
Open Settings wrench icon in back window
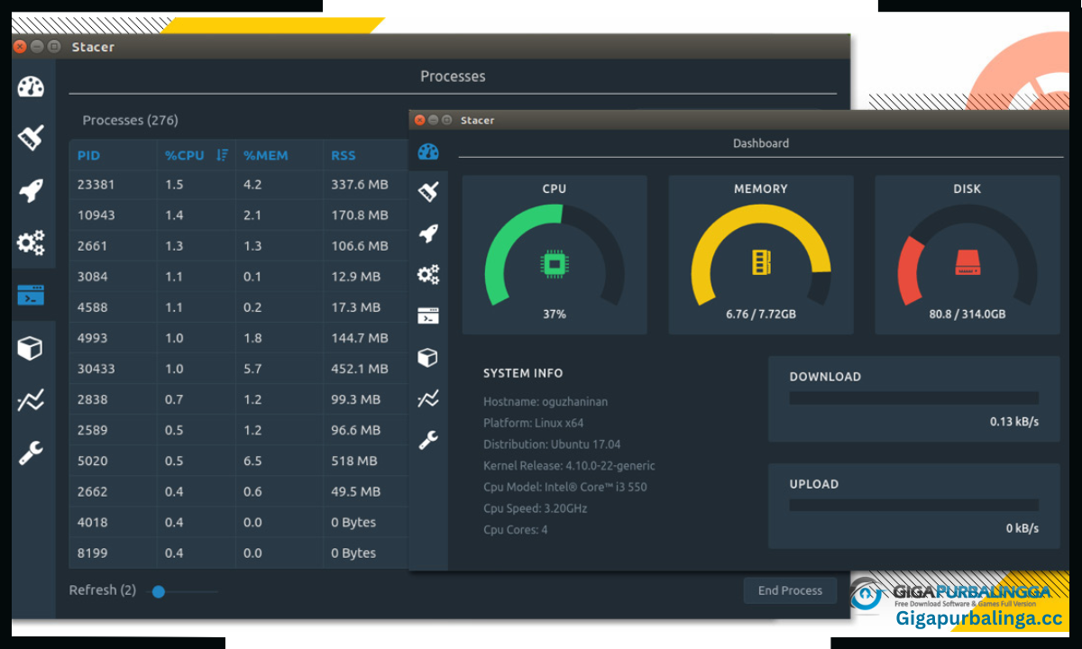coord(31,452)
